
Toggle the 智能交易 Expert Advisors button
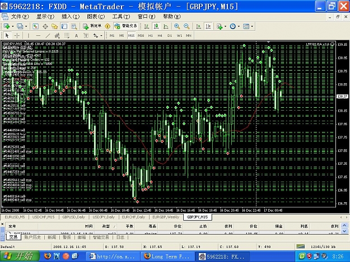pyautogui.click(x=125, y=26)
